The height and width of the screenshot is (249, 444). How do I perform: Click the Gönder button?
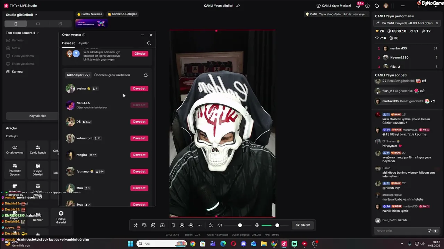click(140, 54)
